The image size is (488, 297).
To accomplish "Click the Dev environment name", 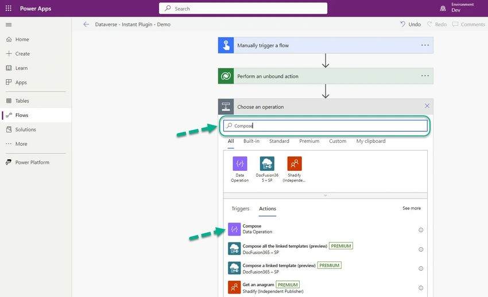I will (456, 10).
